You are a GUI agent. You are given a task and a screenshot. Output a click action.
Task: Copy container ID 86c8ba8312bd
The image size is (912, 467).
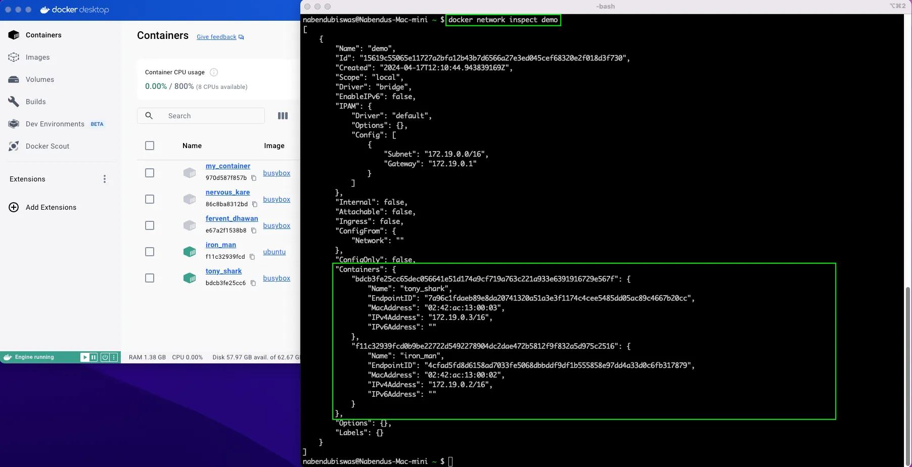click(255, 204)
